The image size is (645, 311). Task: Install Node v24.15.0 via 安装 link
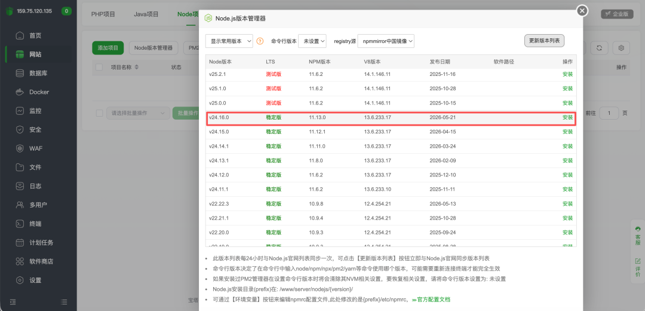point(568,132)
